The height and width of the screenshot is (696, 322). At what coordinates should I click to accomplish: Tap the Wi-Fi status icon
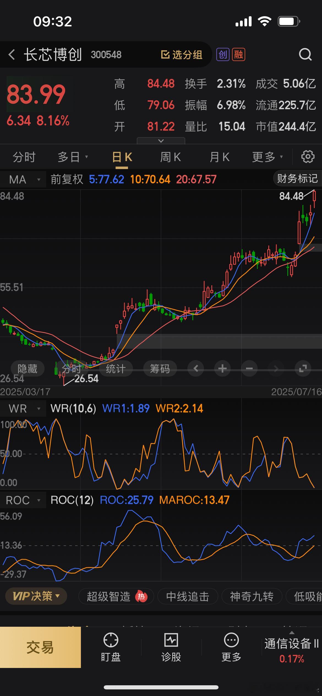click(264, 21)
